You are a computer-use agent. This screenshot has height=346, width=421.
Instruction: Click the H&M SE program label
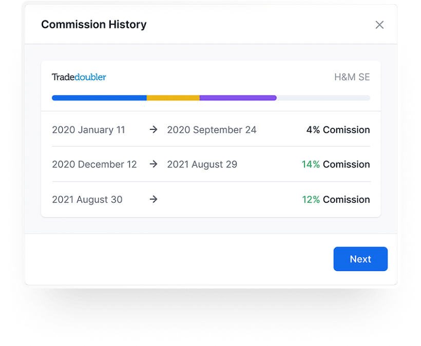coord(352,78)
